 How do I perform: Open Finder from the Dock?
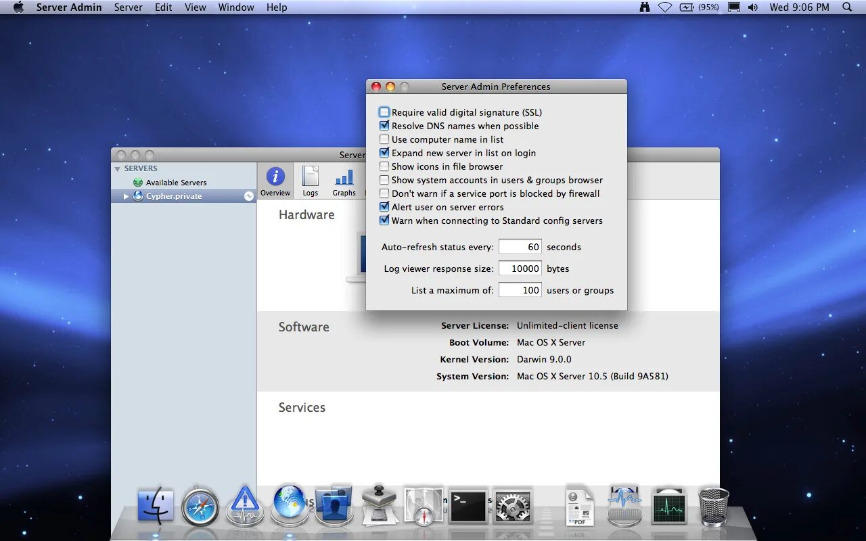tap(156, 506)
